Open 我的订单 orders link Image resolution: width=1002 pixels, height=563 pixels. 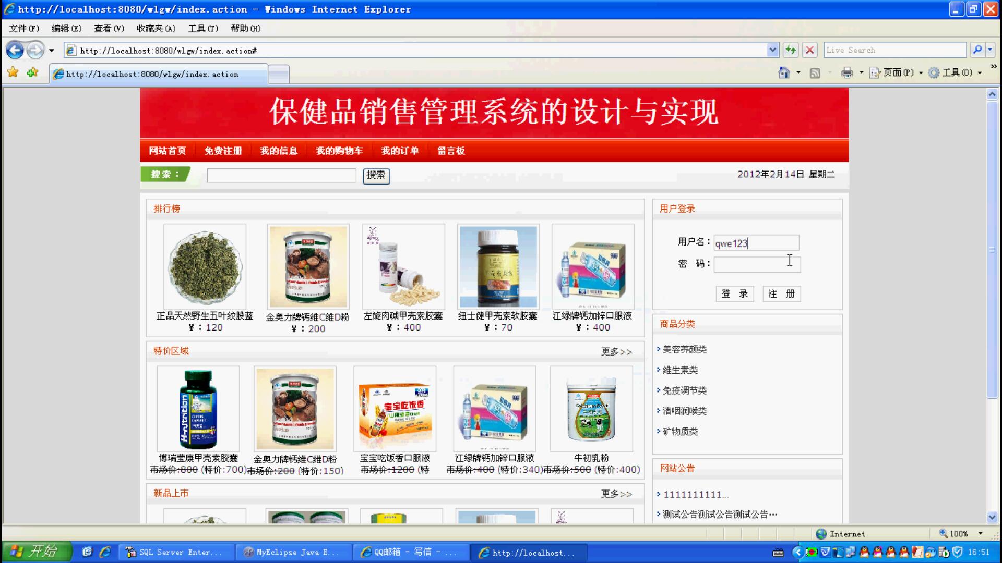[400, 151]
